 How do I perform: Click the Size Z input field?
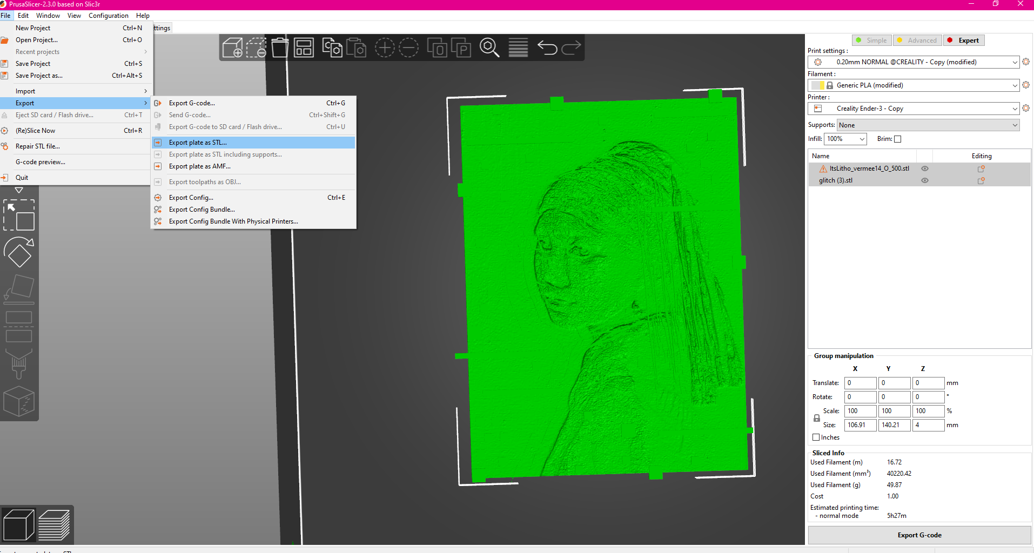[x=928, y=425]
